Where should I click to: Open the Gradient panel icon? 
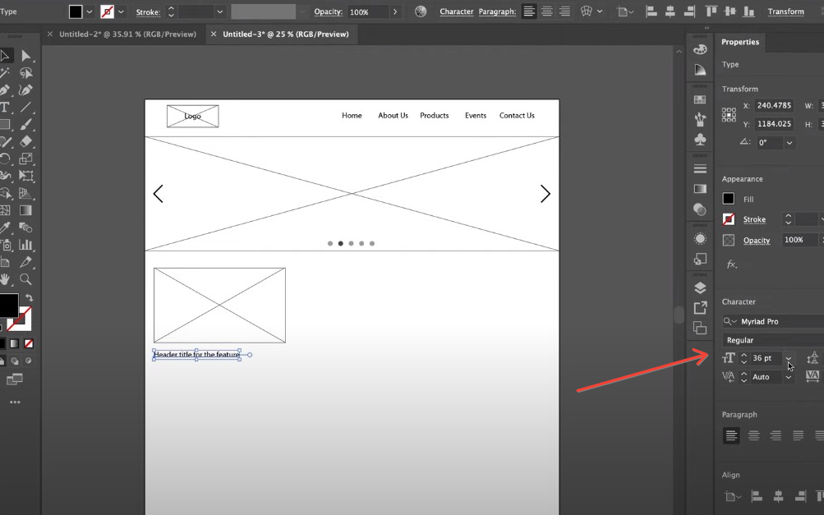pos(700,188)
